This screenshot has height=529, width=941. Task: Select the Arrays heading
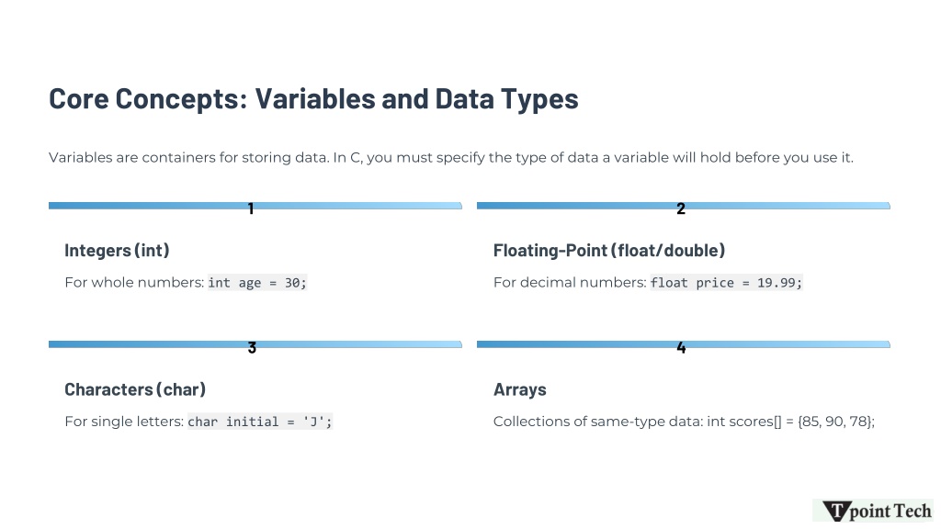pos(520,389)
